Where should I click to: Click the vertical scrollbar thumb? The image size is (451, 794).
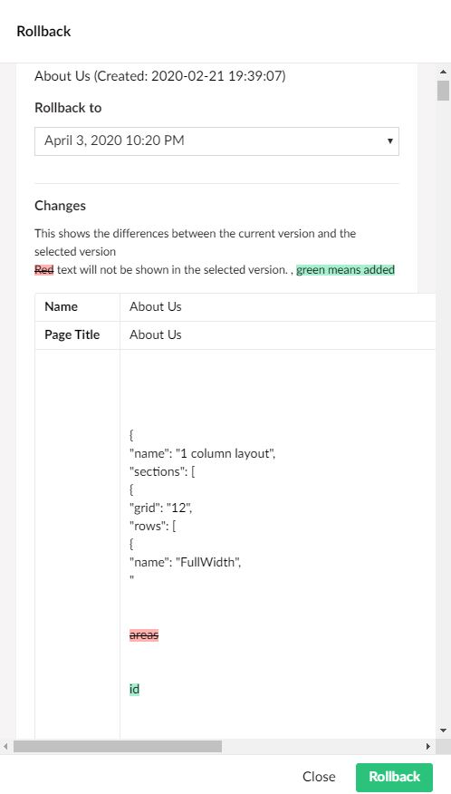(x=444, y=91)
